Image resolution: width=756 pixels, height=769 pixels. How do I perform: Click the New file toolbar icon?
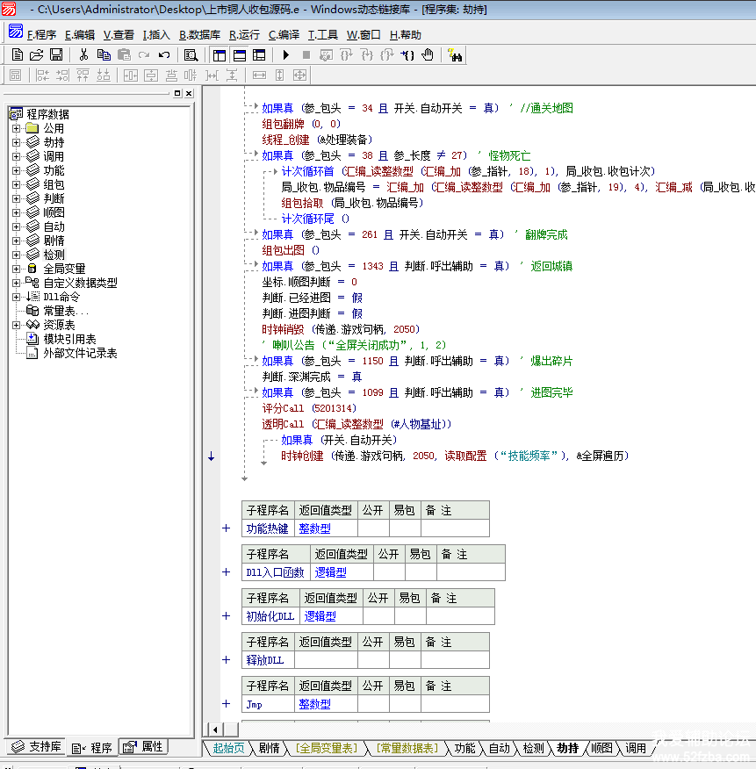18,54
